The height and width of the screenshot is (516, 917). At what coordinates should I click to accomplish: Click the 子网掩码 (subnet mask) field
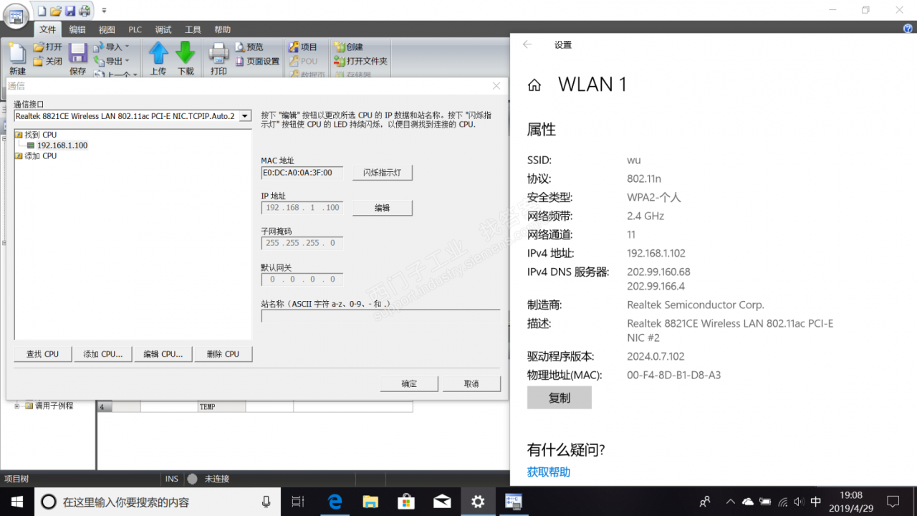tap(302, 243)
